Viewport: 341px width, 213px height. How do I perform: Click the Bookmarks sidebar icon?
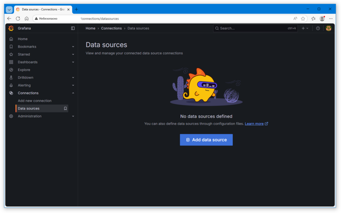(11, 47)
